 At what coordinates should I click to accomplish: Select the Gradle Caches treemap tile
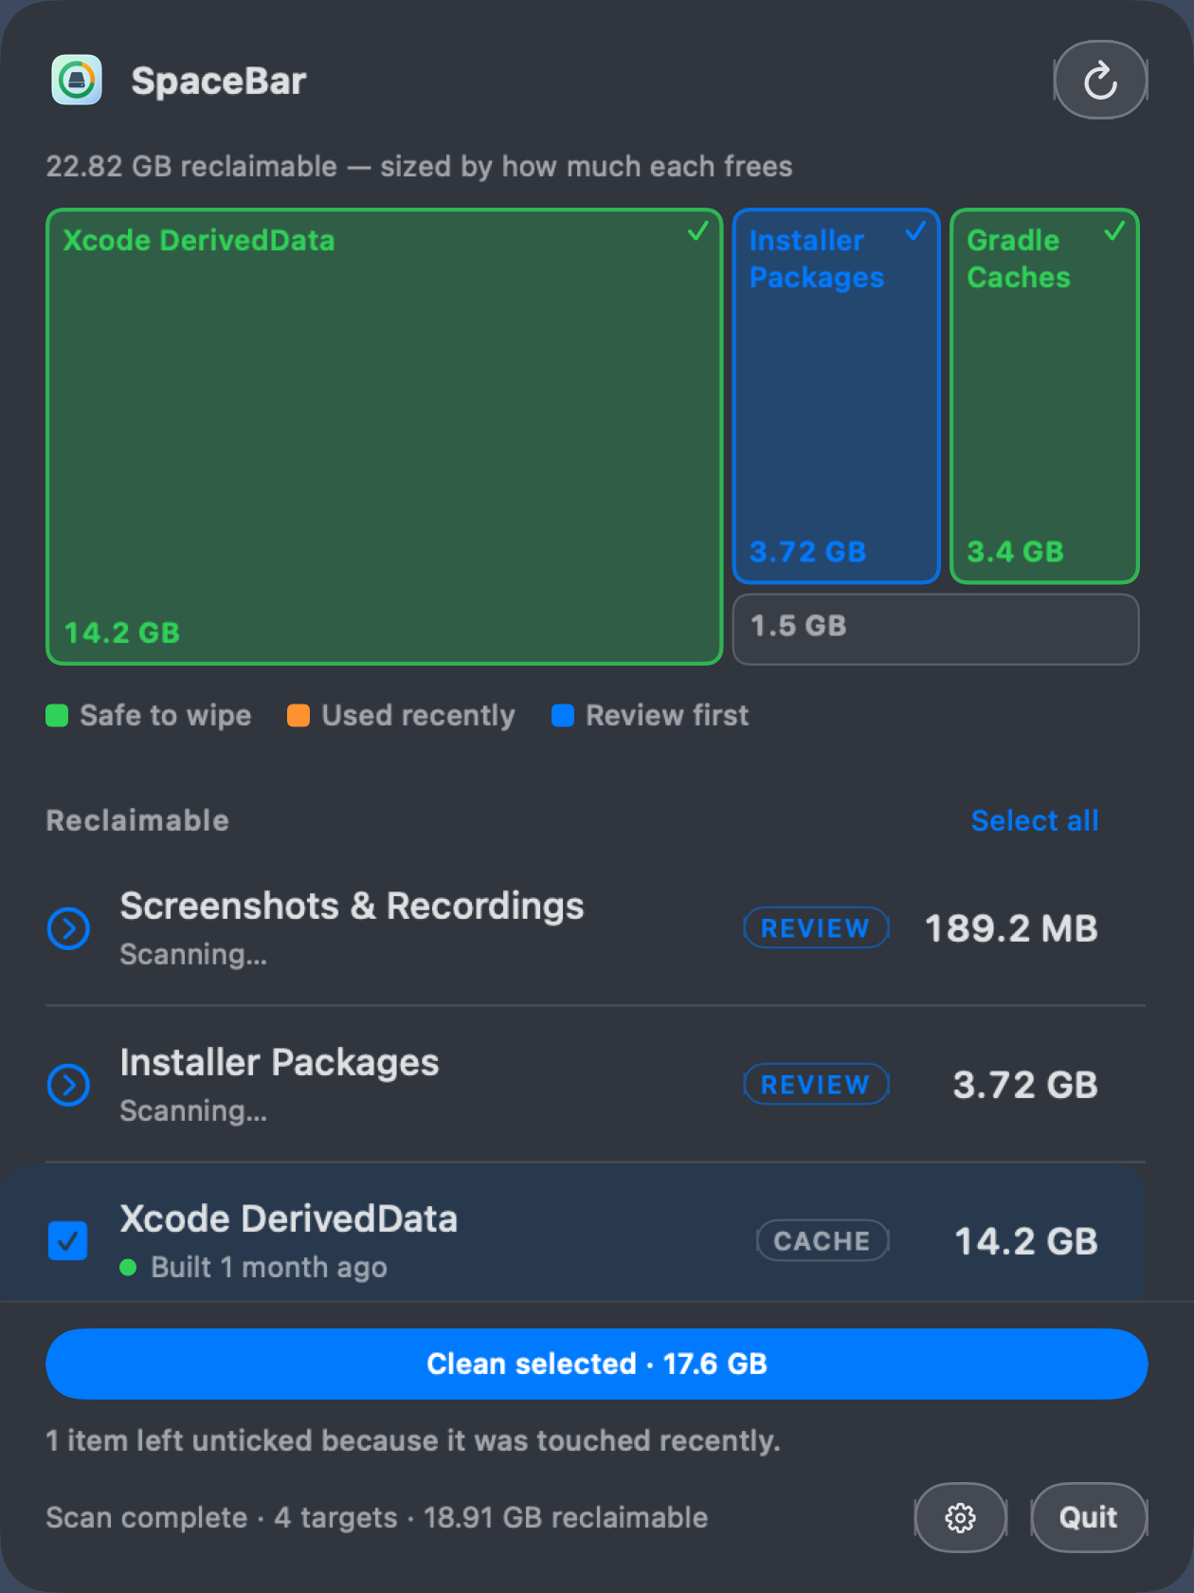click(x=1044, y=395)
